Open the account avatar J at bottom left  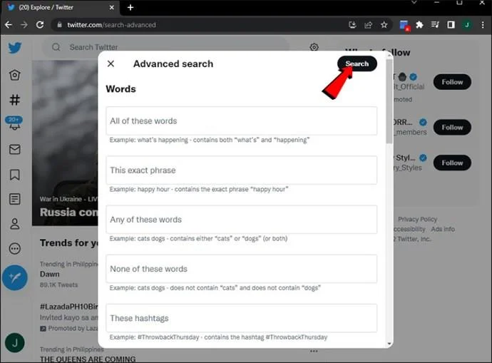click(x=15, y=343)
